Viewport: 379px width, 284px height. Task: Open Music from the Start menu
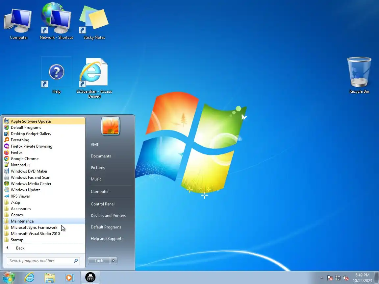click(x=110, y=179)
